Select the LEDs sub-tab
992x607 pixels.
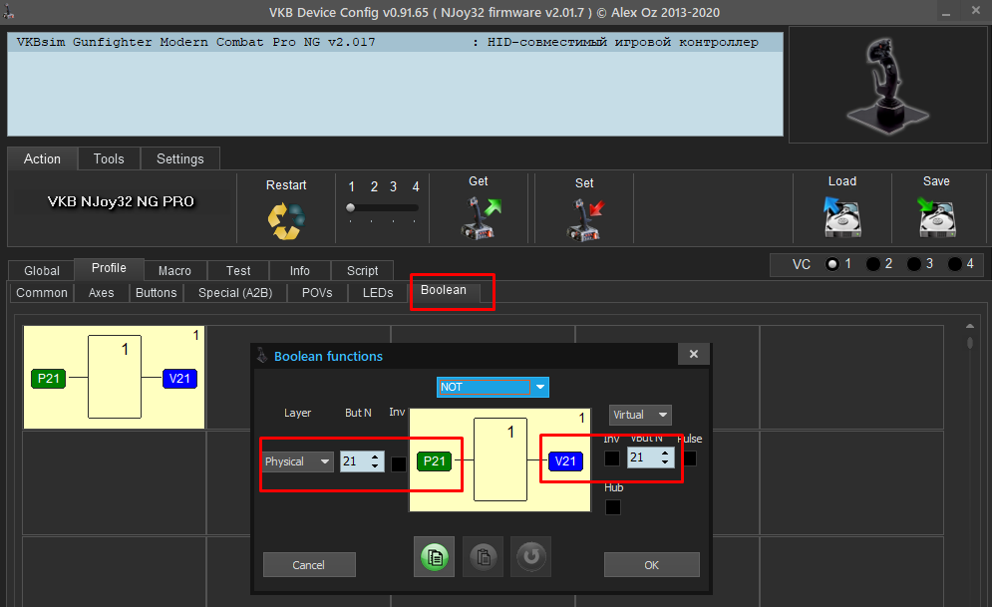click(378, 293)
